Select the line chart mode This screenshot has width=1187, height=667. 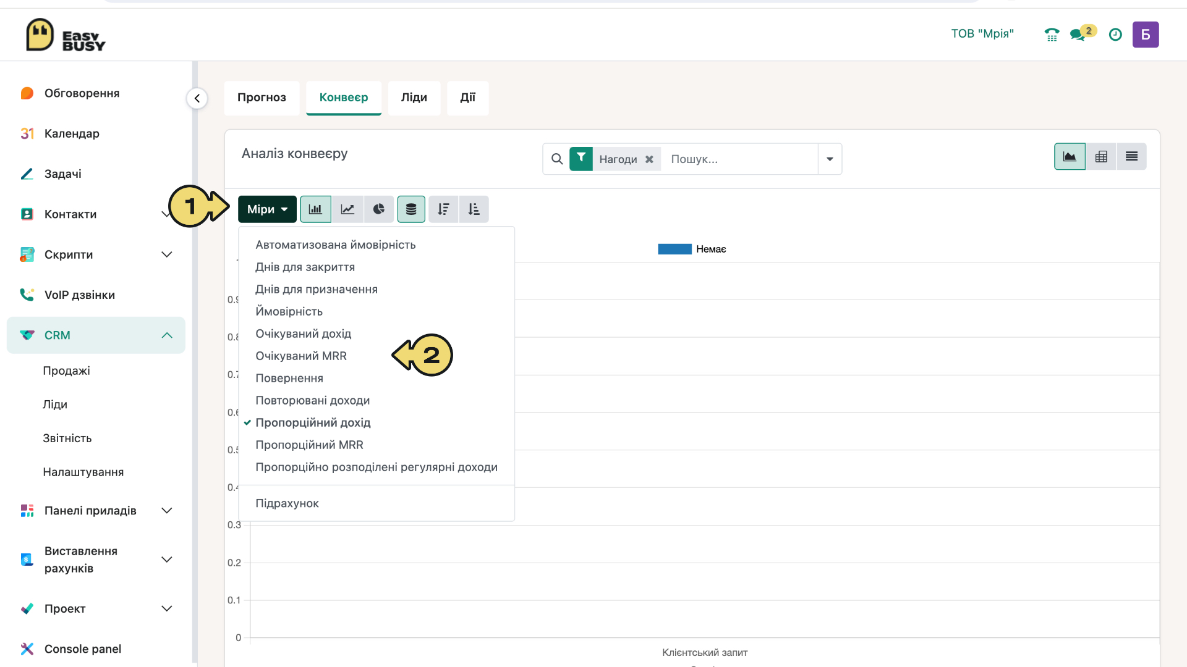click(x=347, y=209)
